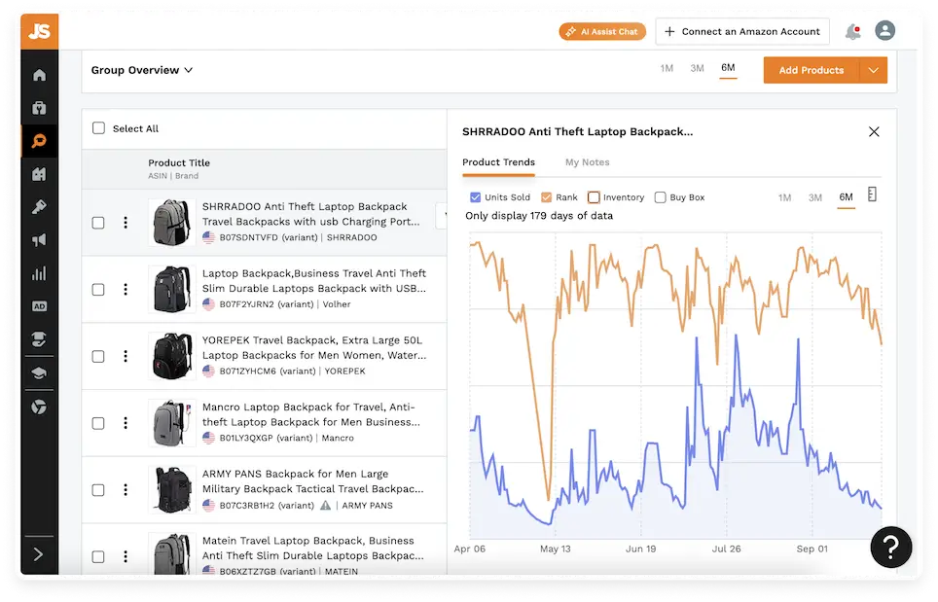The height and width of the screenshot is (602, 938).
Task: Click the sales analytics bar chart icon
Action: 39,273
